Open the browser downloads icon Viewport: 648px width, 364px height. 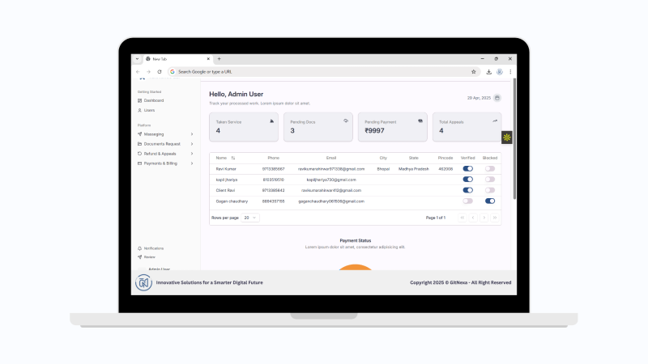(489, 71)
